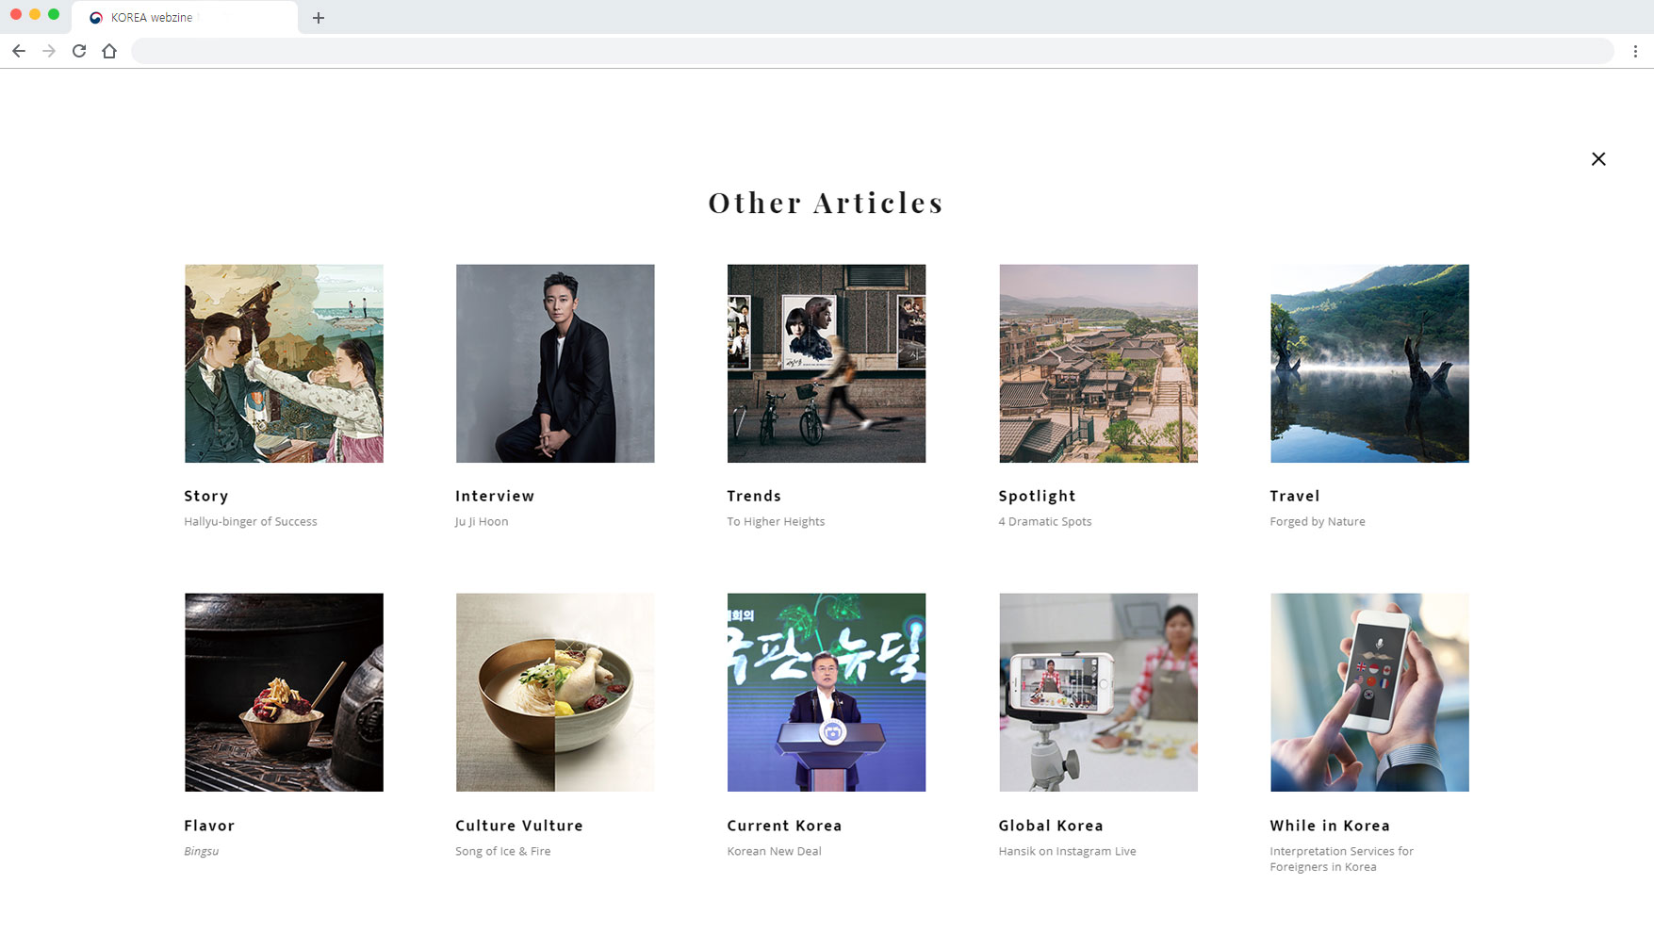Open the Current Korea podium image
The width and height of the screenshot is (1654, 933).
(827, 693)
